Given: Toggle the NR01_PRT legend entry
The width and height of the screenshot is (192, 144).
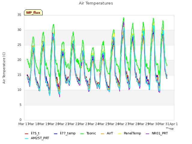Looking at the screenshot, I should coord(157,133).
